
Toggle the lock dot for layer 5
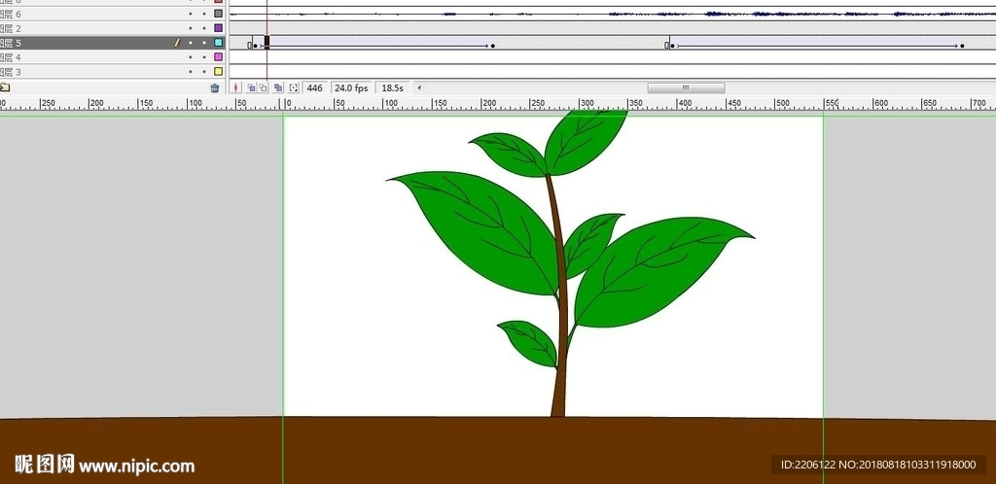tap(204, 43)
